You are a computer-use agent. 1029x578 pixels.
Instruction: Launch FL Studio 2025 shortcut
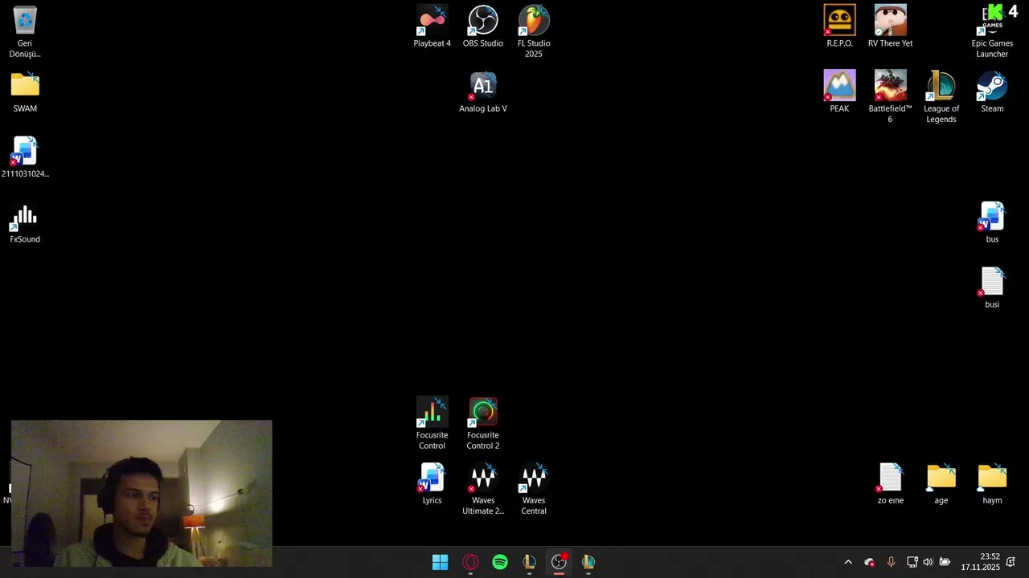click(x=534, y=32)
